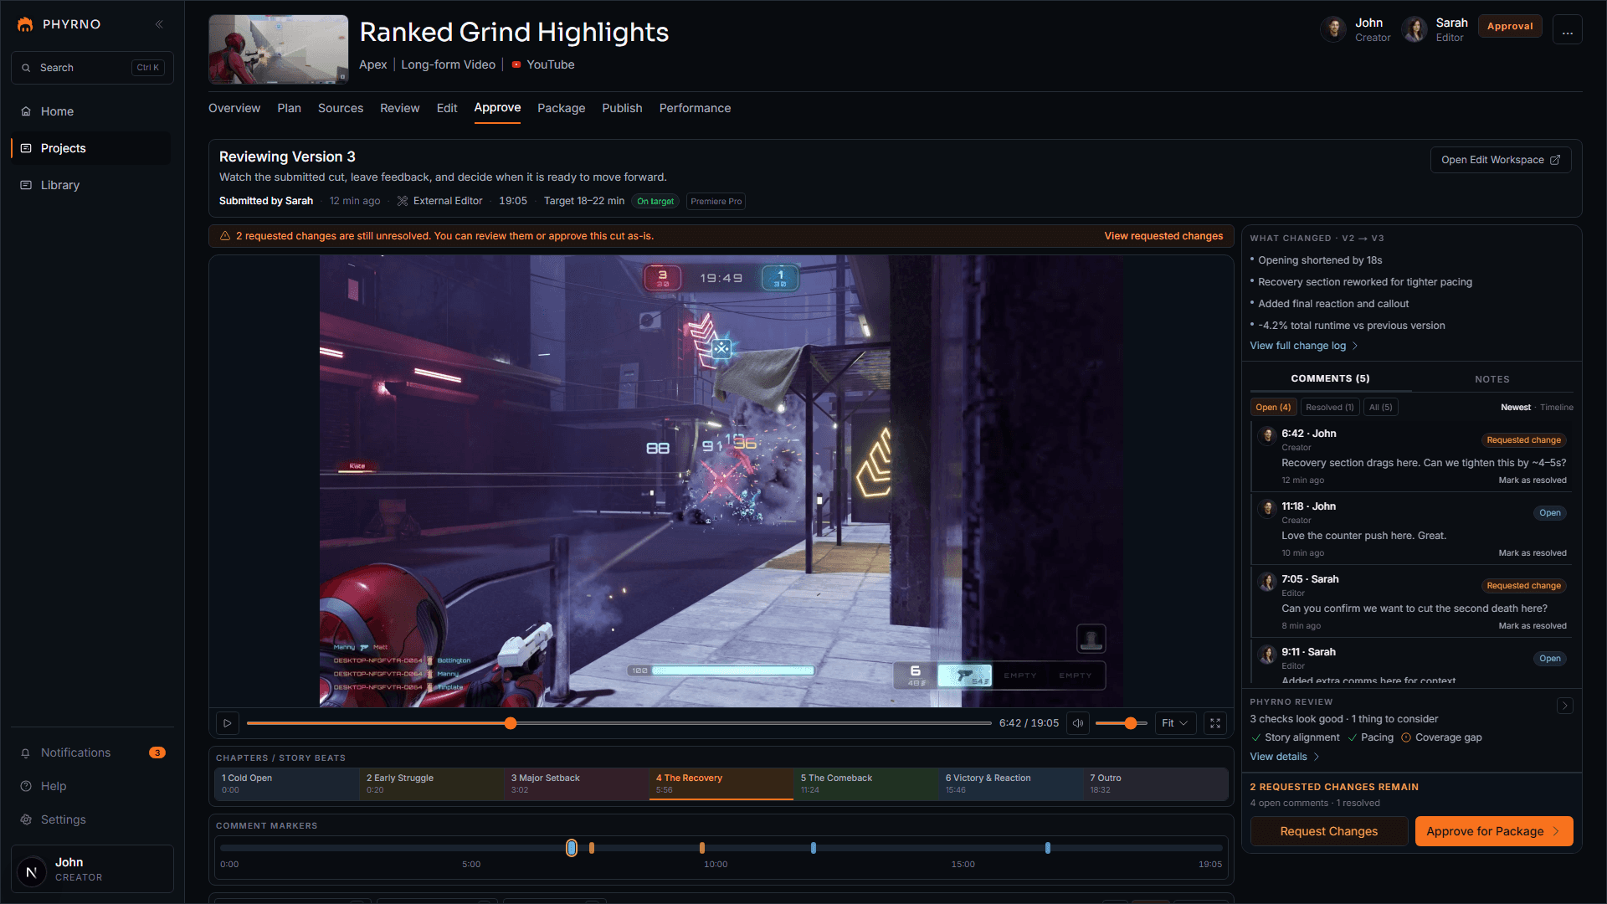Open Notifications panel
The width and height of the screenshot is (1607, 904).
tap(92, 752)
